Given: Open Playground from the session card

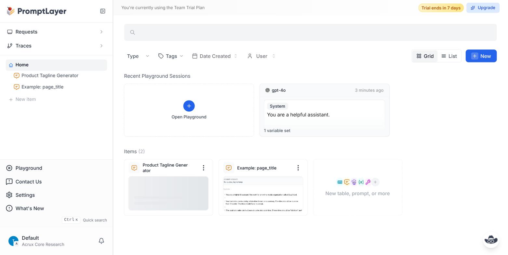Looking at the screenshot, I should pyautogui.click(x=189, y=110).
